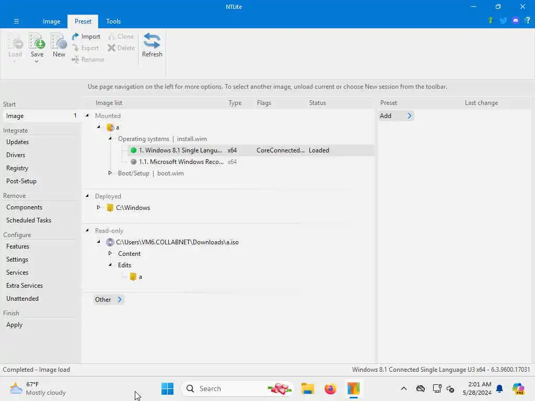Select the Preset tab

click(83, 21)
